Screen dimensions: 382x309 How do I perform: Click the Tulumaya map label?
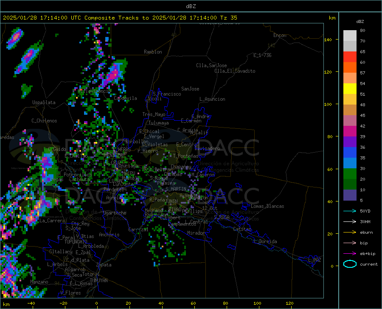click(x=159, y=123)
